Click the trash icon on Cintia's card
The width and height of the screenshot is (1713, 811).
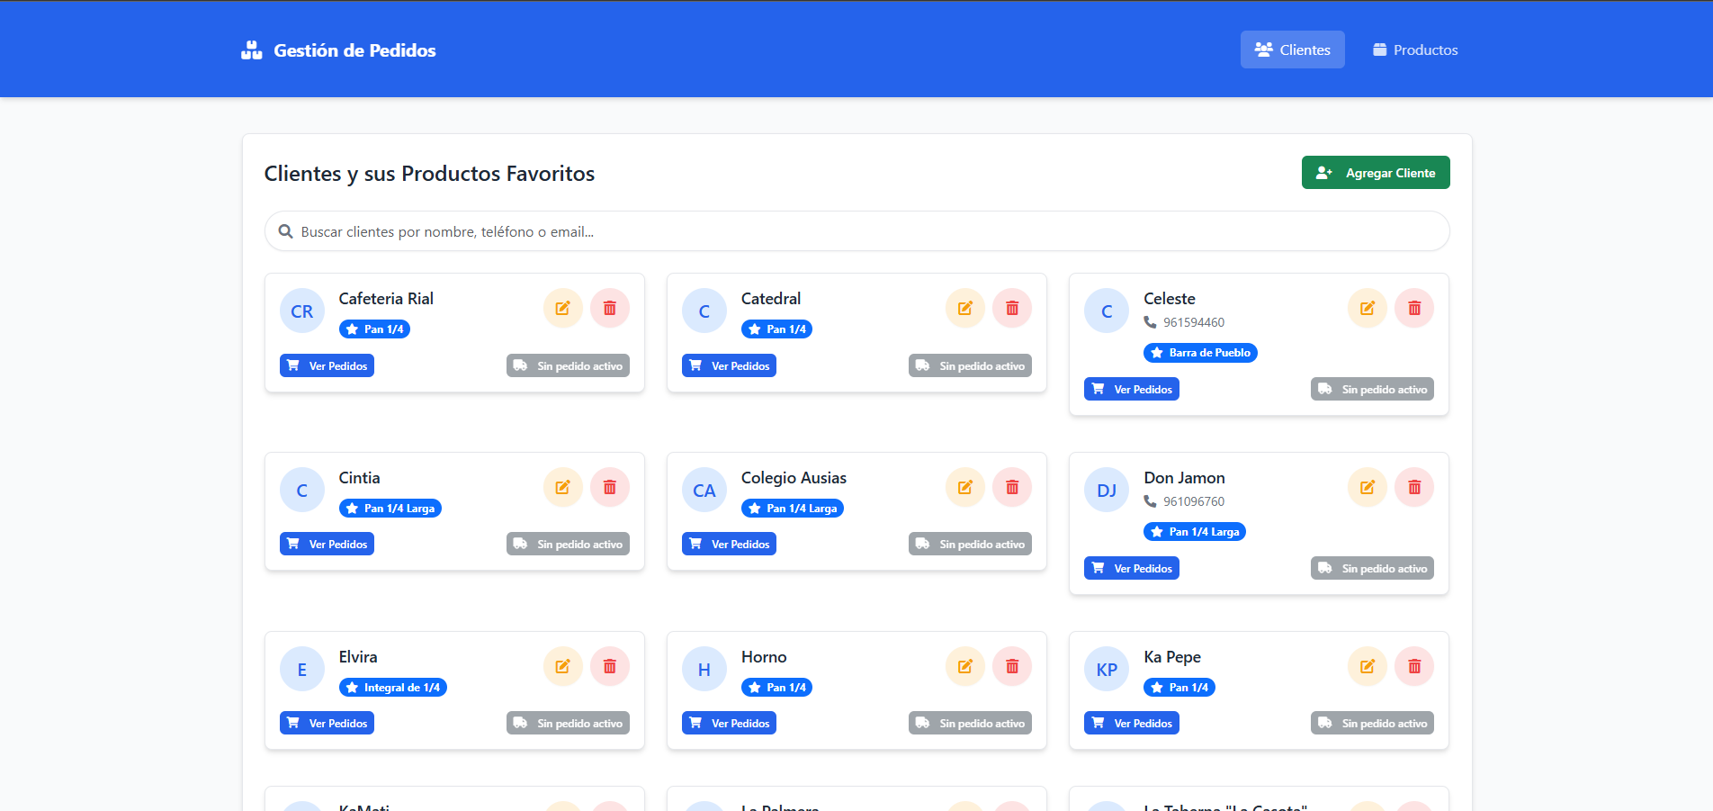609,488
